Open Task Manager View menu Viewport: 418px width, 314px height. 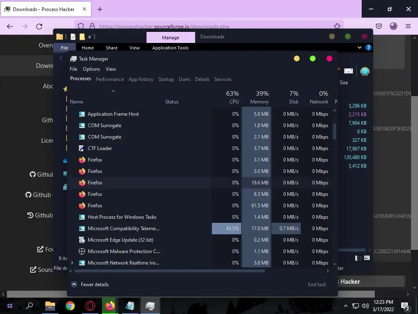(x=111, y=69)
